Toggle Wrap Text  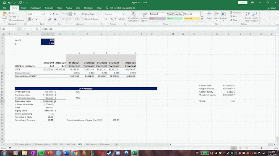88,14
